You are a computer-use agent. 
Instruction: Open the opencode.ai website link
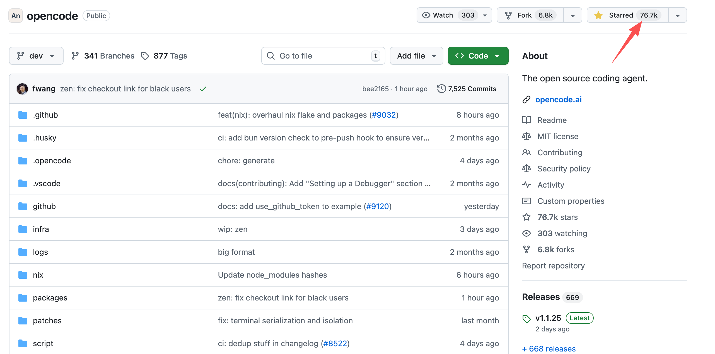coord(558,100)
